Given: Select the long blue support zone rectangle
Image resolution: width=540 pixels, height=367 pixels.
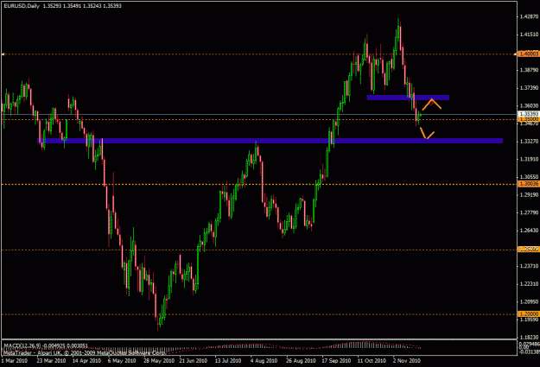Looking at the screenshot, I should coord(270,141).
